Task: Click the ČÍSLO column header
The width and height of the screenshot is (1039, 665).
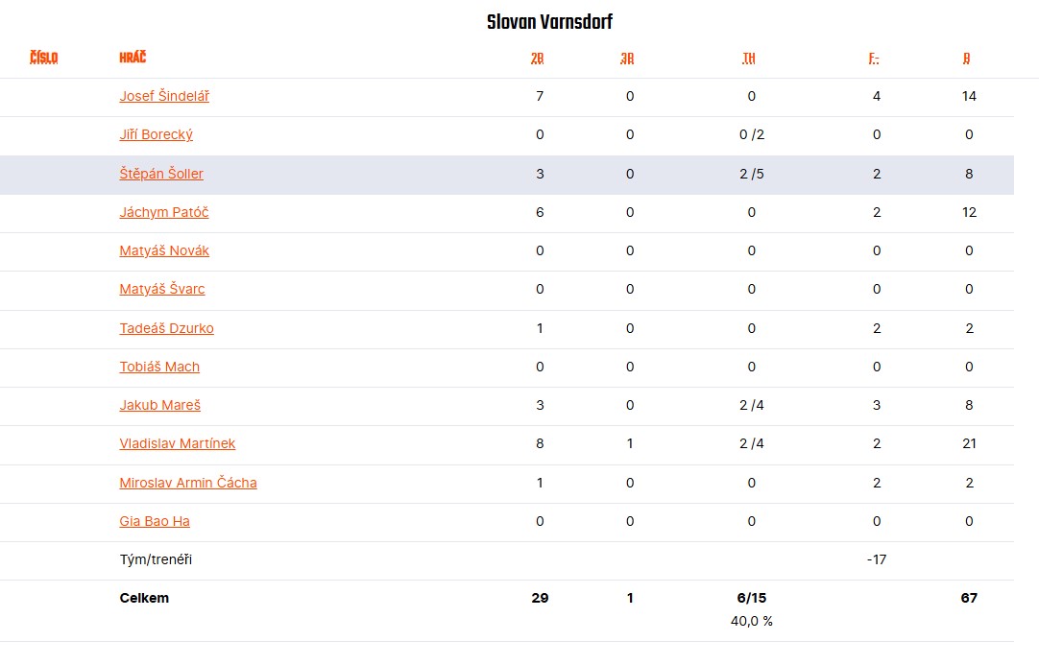Action: [x=44, y=58]
